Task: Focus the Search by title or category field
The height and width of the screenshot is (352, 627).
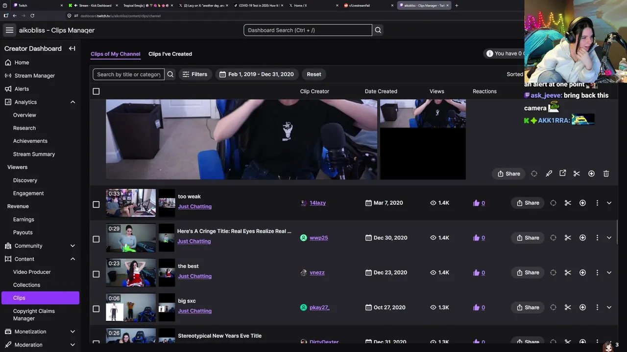Action: [128, 74]
